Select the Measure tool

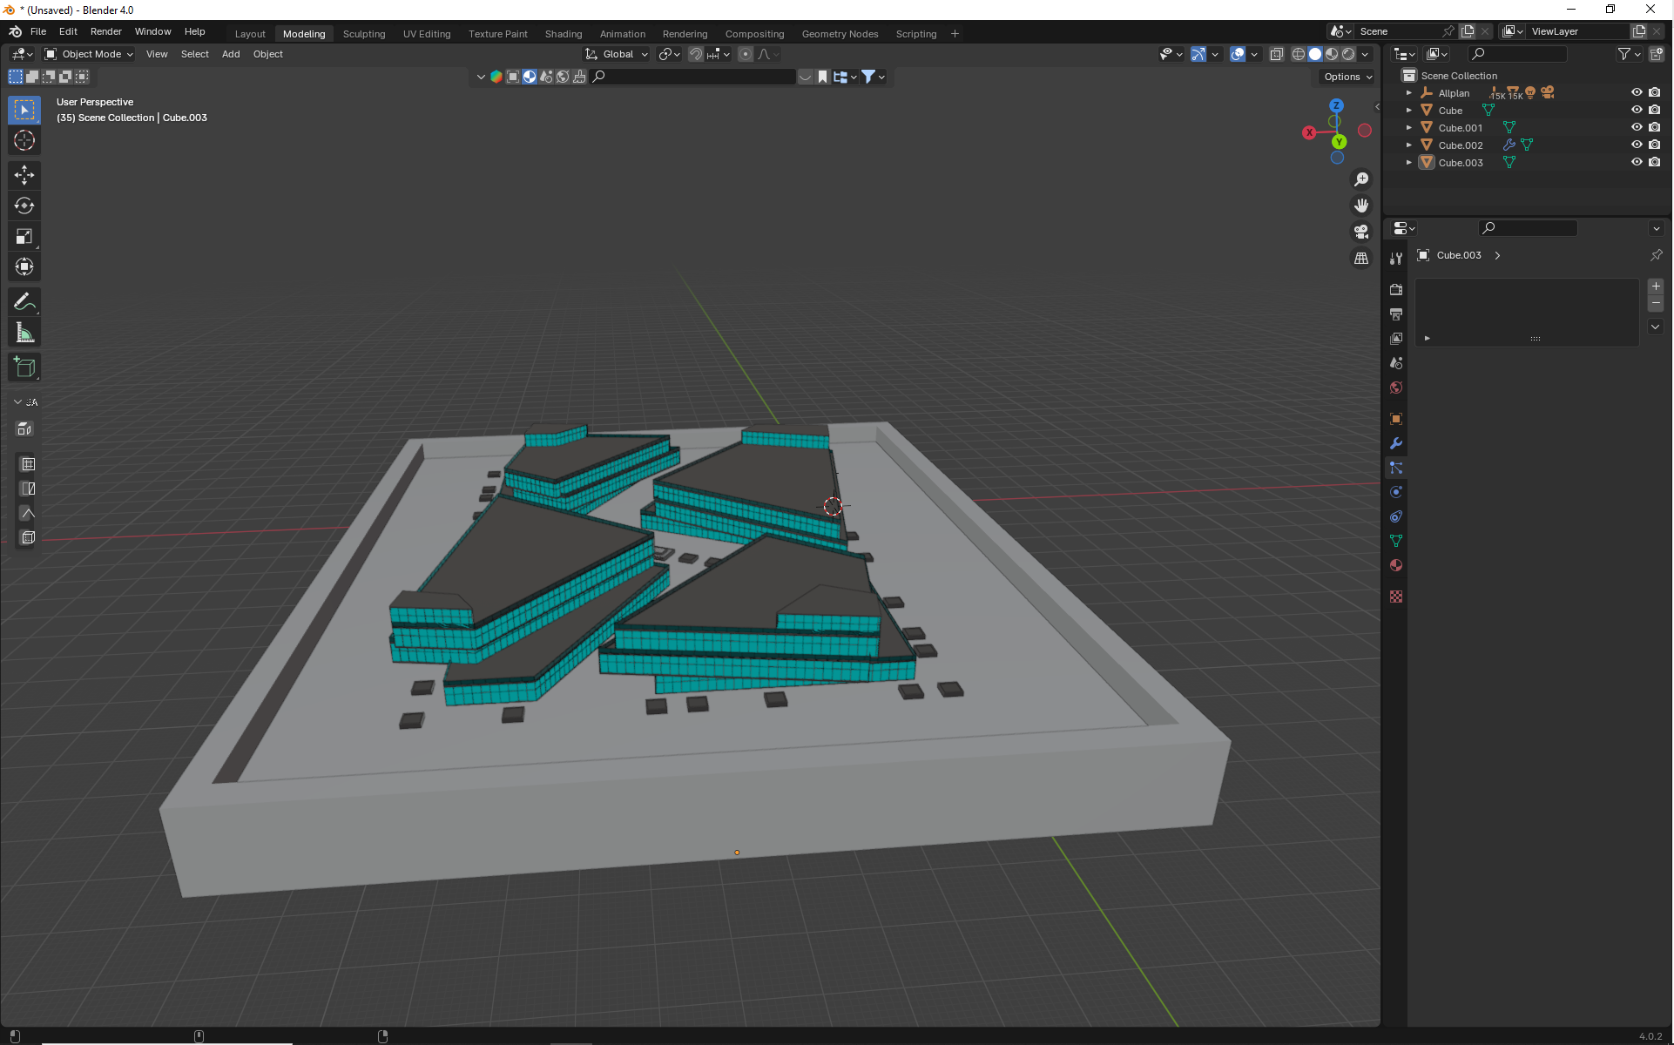(24, 333)
